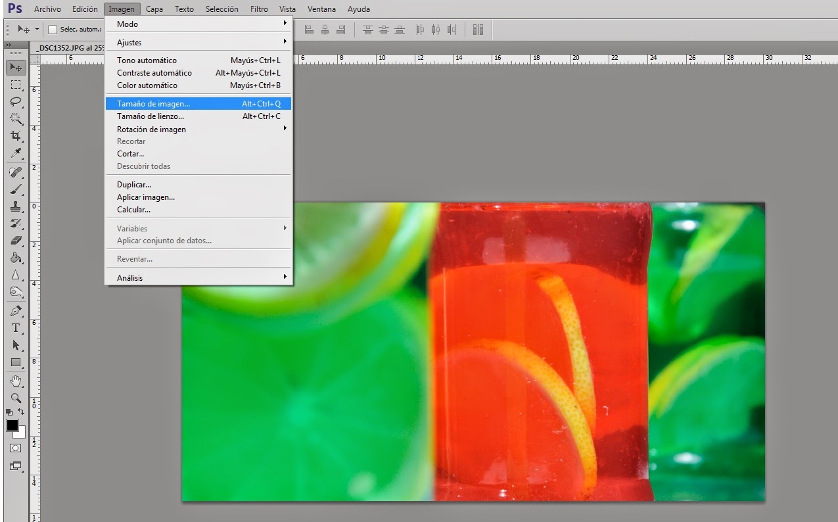The height and width of the screenshot is (522, 838).
Task: Click align right edges icon
Action: tap(341, 29)
